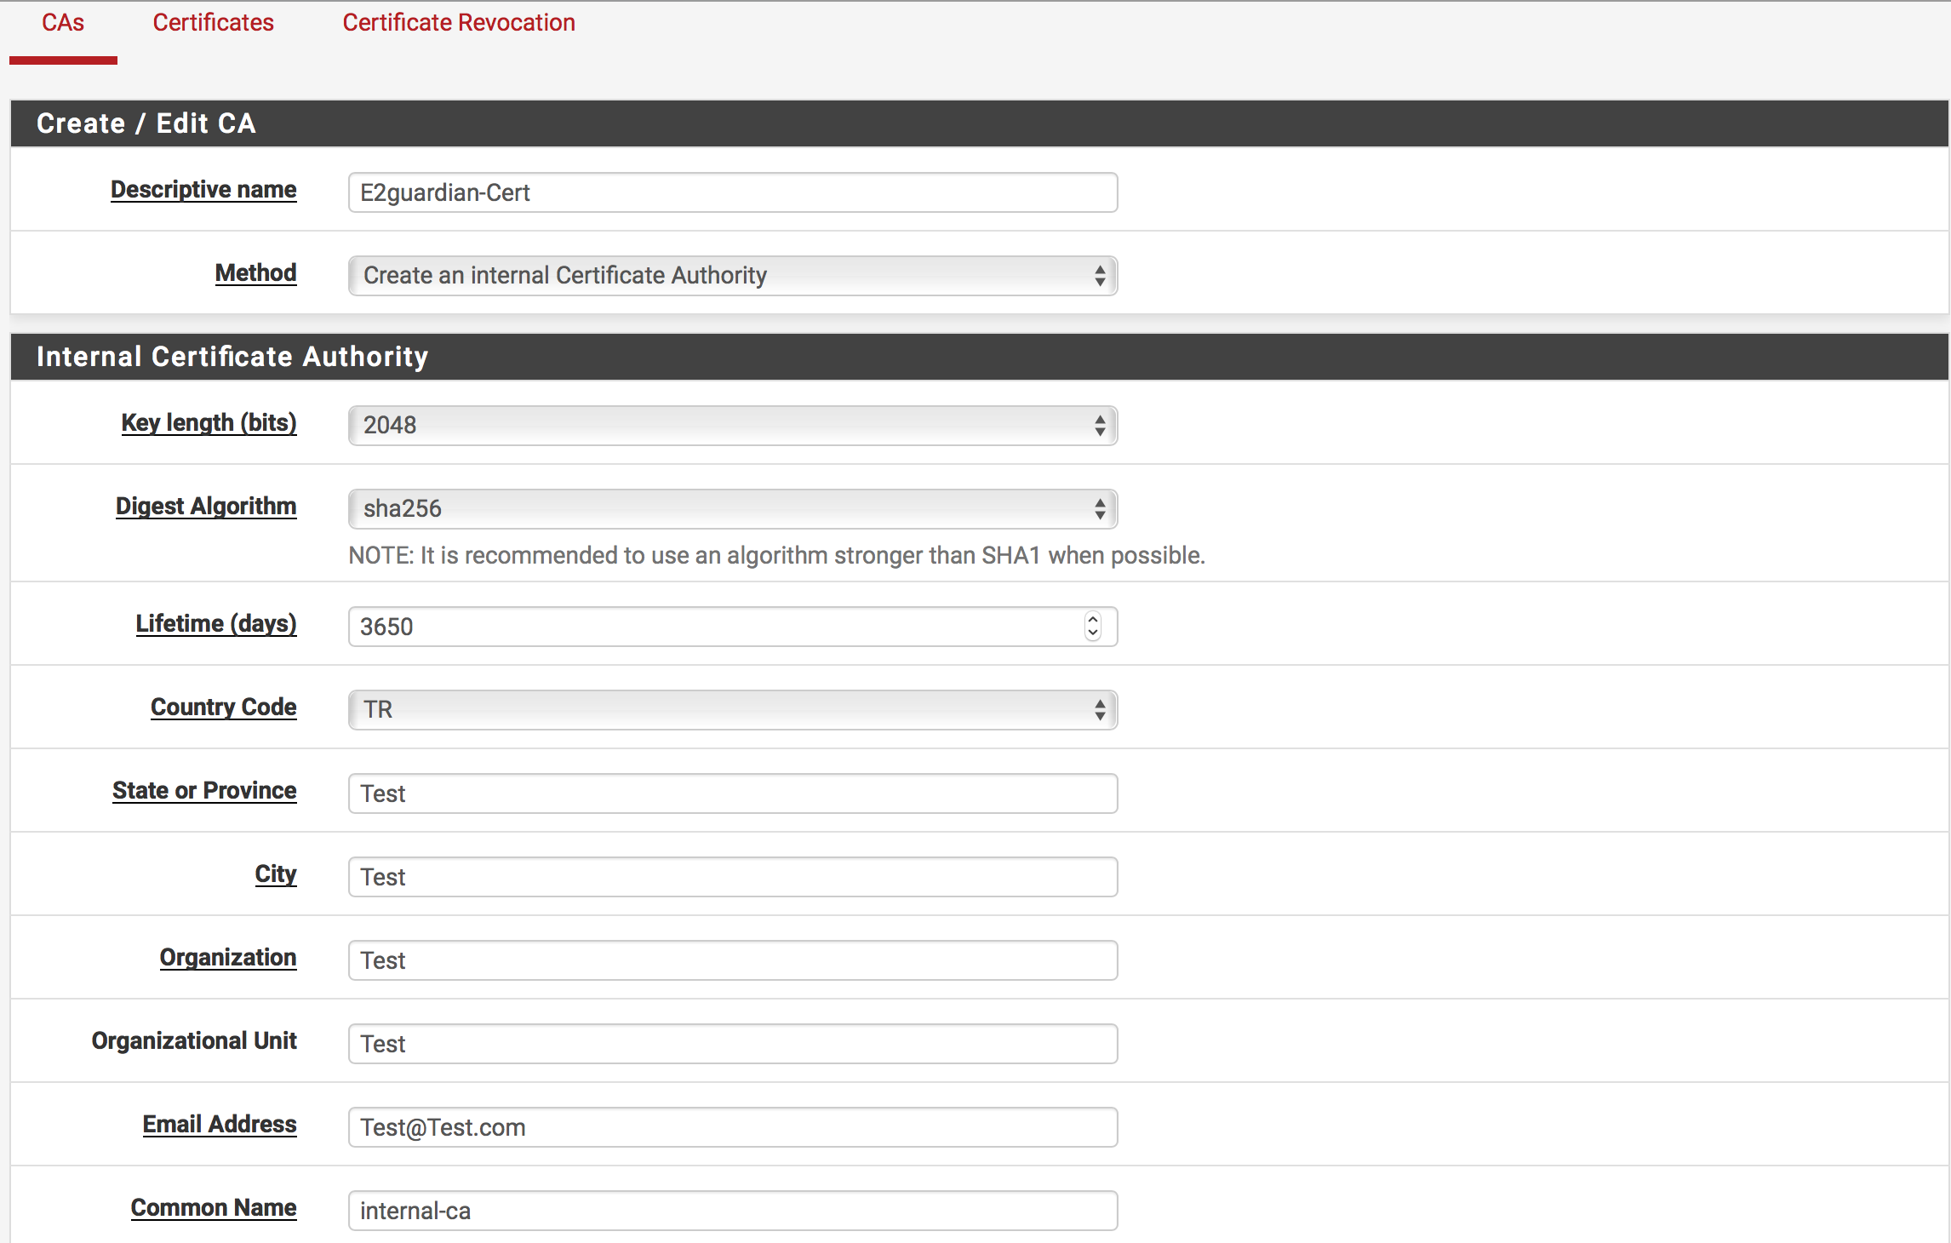Click the Country Code label
This screenshot has height=1243, width=1951.
(x=223, y=707)
